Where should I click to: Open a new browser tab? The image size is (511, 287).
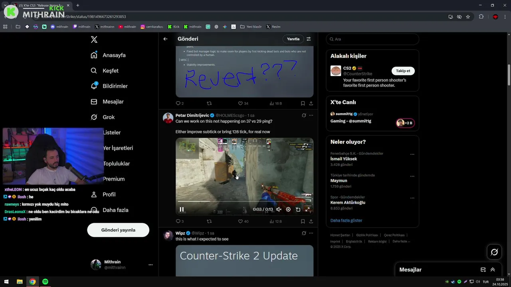point(77,5)
